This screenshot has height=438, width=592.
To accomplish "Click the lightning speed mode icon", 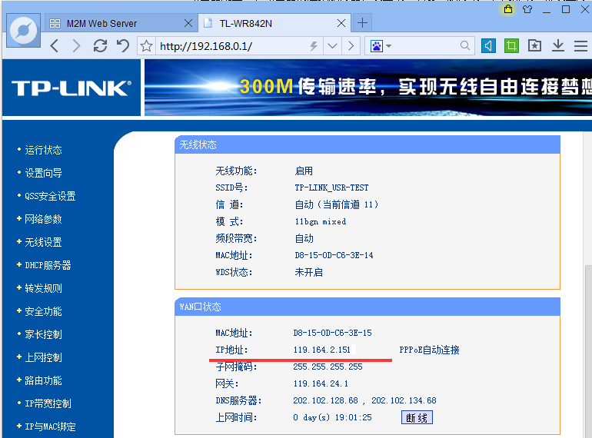I will [x=313, y=46].
